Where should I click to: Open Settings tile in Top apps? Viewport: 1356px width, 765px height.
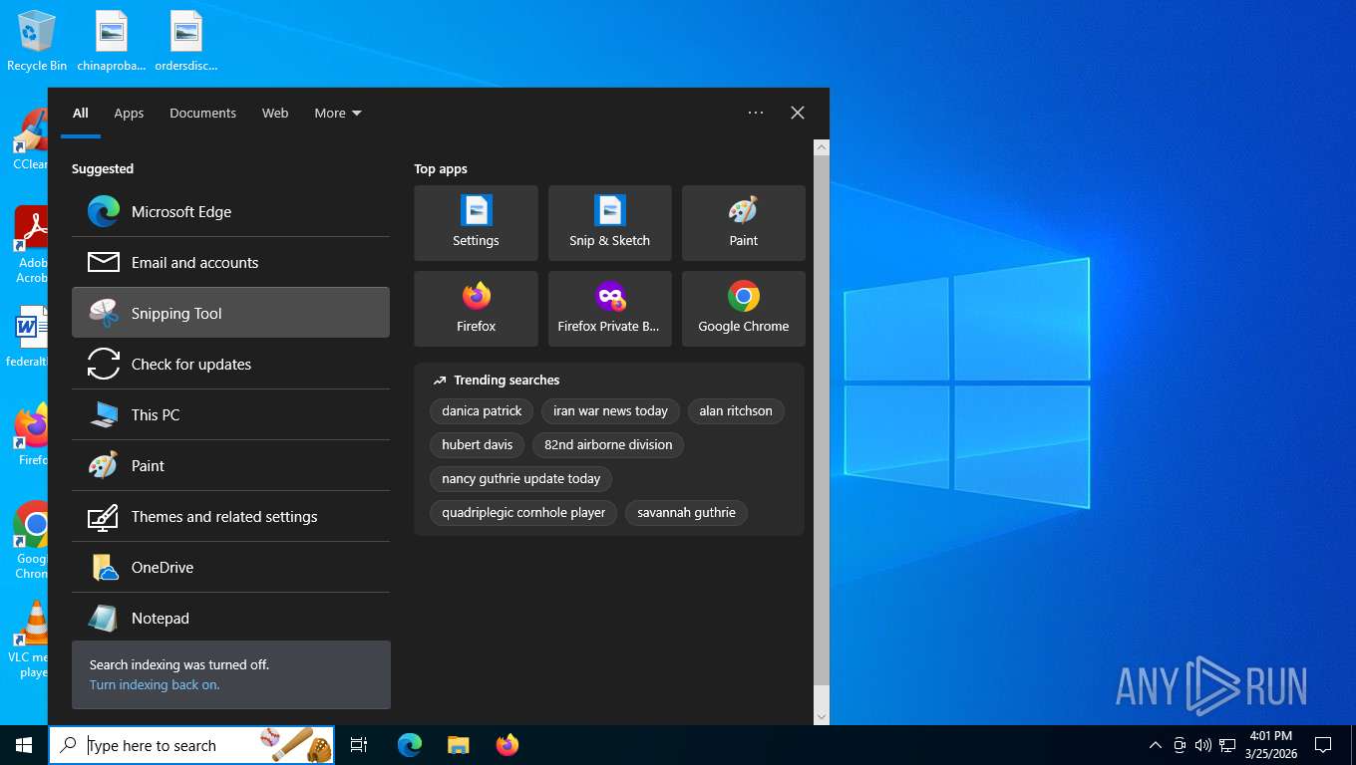(x=476, y=223)
